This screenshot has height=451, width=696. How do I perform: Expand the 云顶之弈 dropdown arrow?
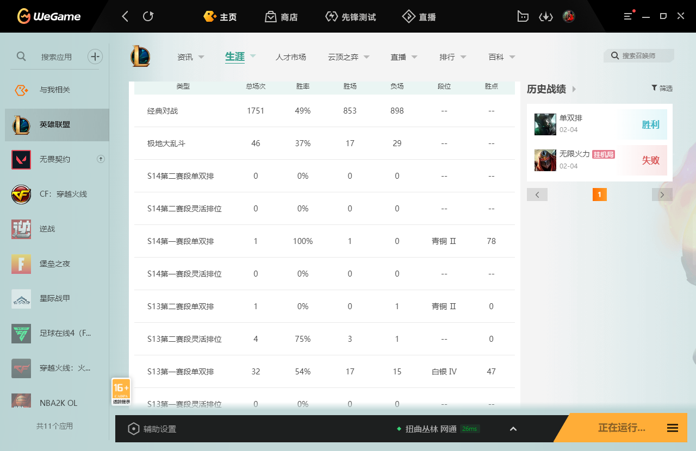click(366, 57)
